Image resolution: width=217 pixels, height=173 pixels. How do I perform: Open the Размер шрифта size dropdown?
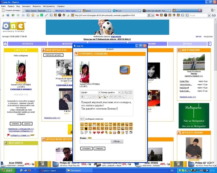point(110,92)
